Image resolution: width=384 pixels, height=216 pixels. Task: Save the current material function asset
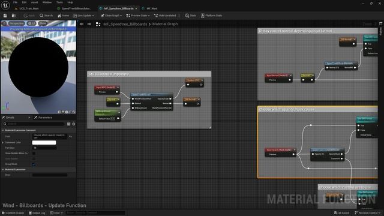click(5, 16)
